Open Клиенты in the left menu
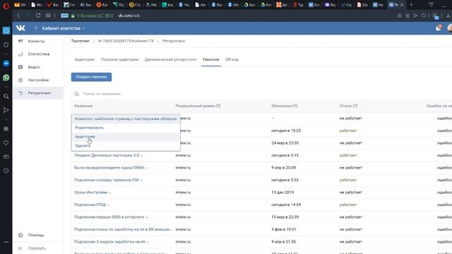The image size is (452, 254). 36,41
